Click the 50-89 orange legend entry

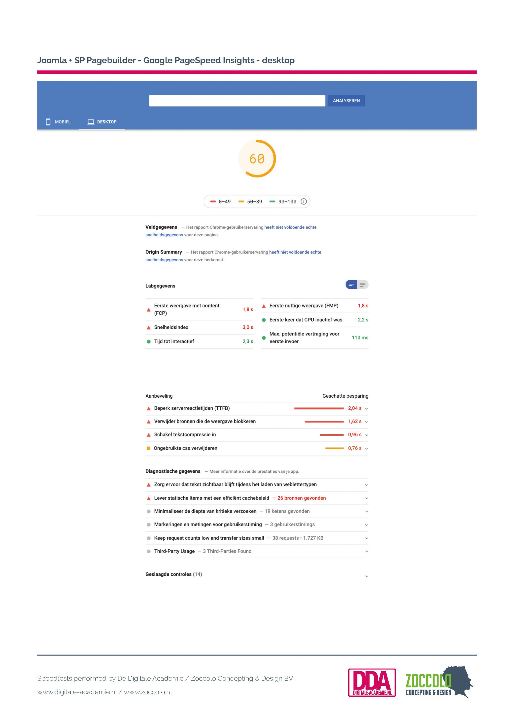(250, 202)
